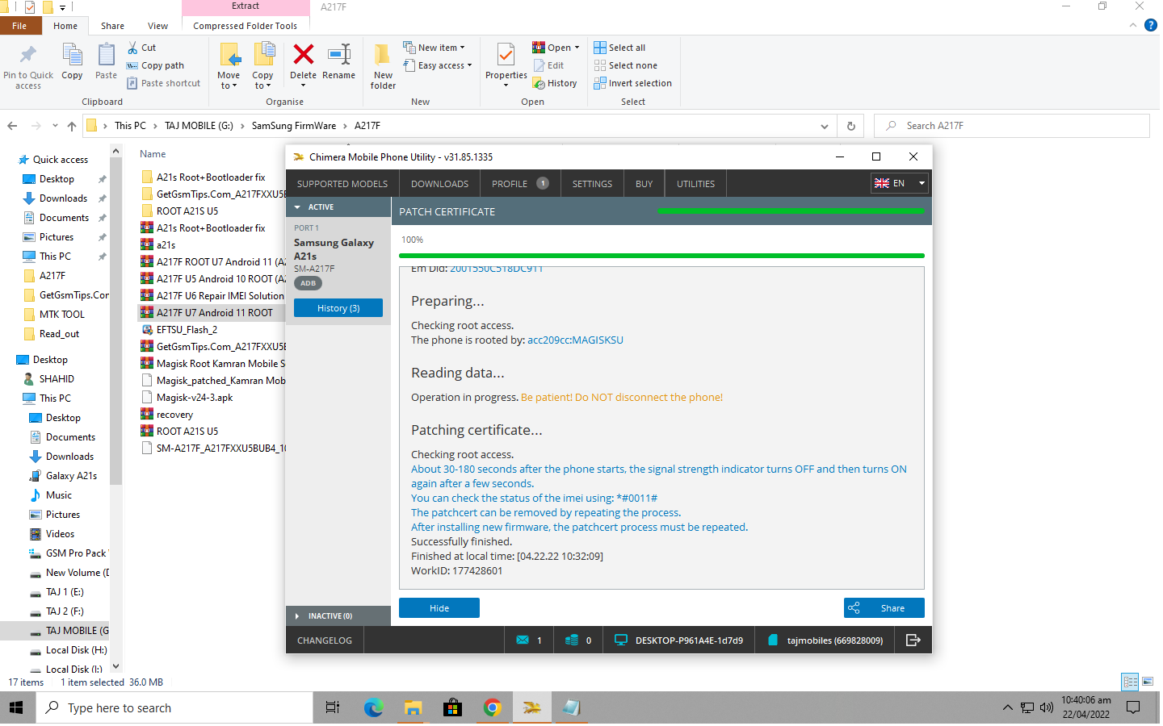Image resolution: width=1163 pixels, height=726 pixels.
Task: Open the messages envelope icon in Chimera
Action: tap(523, 640)
